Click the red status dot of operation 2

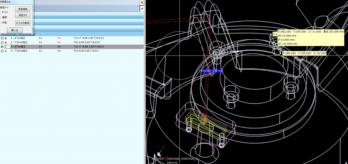(6, 42)
